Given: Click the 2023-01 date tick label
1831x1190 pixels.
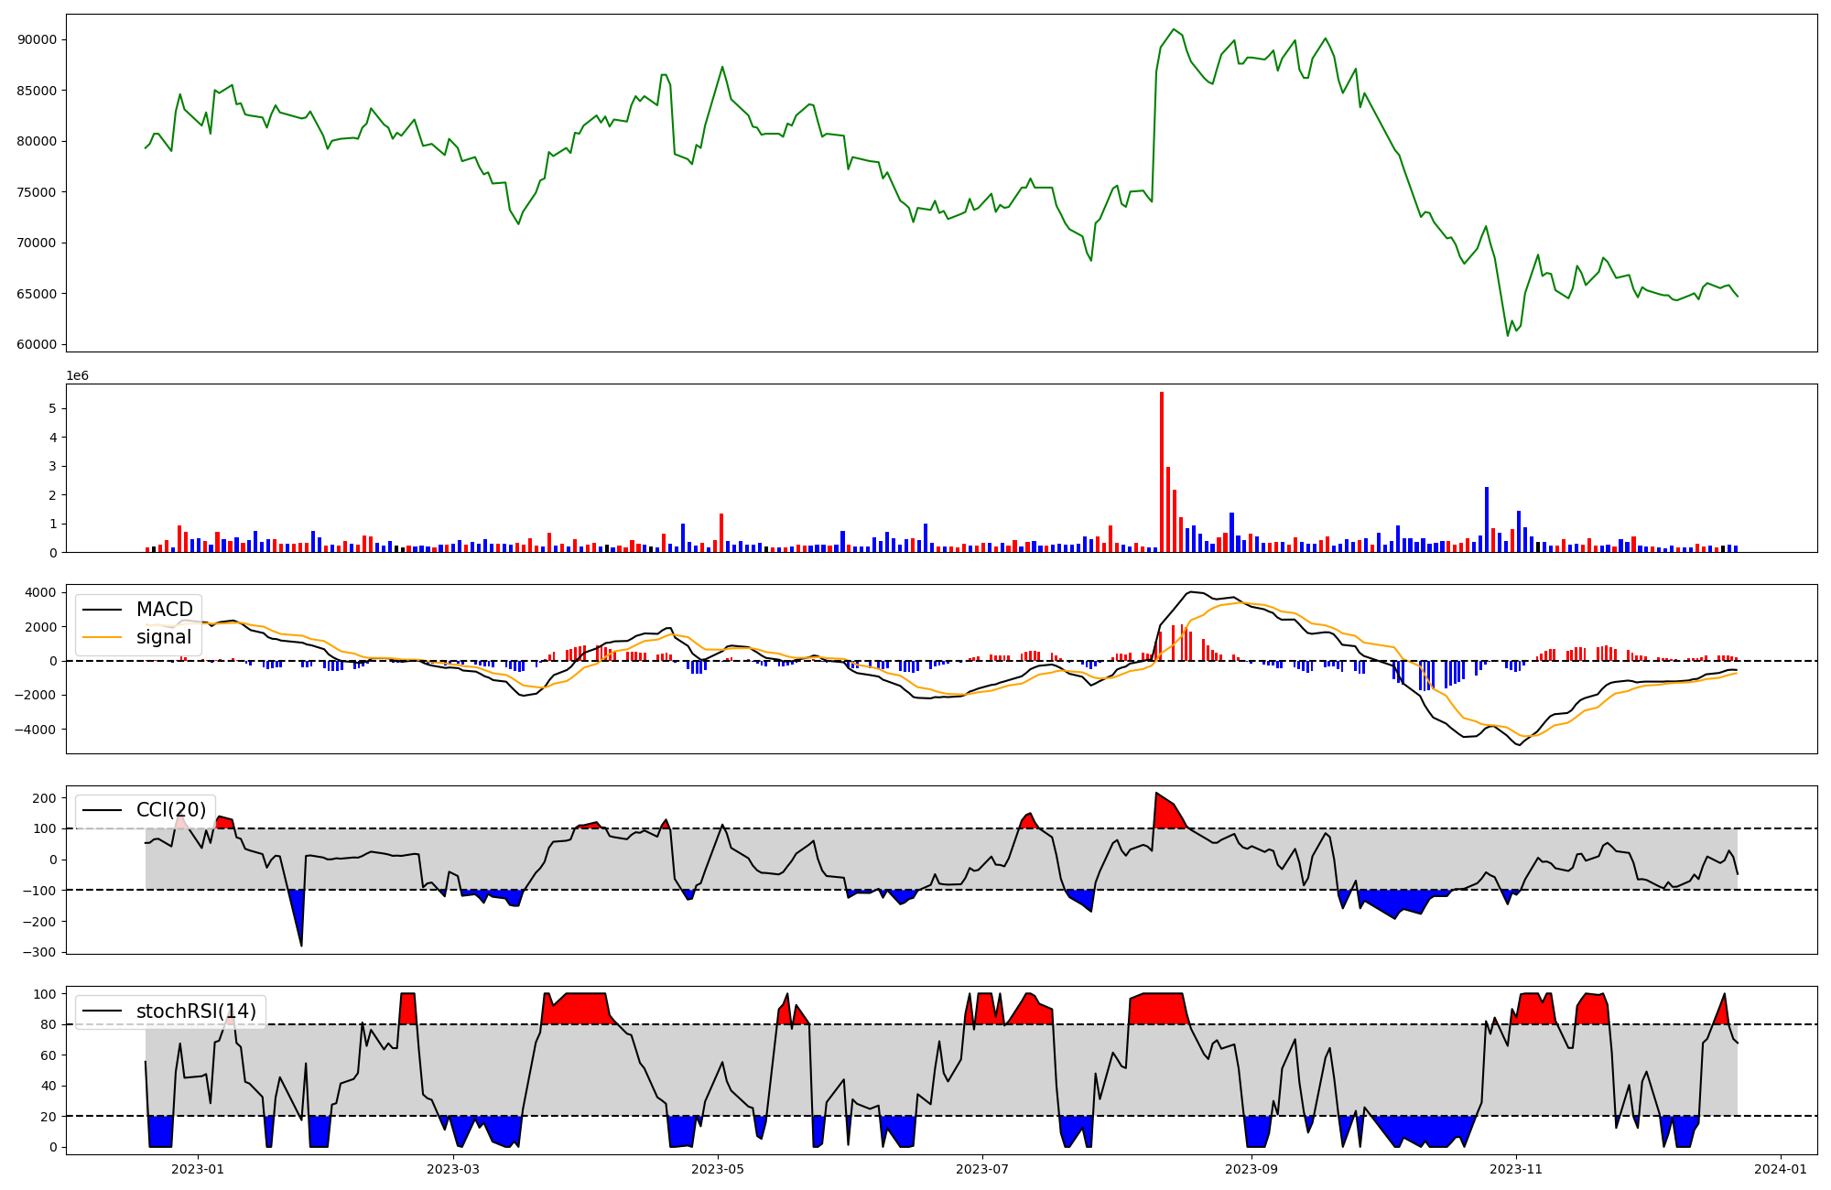Looking at the screenshot, I should tap(198, 1169).
